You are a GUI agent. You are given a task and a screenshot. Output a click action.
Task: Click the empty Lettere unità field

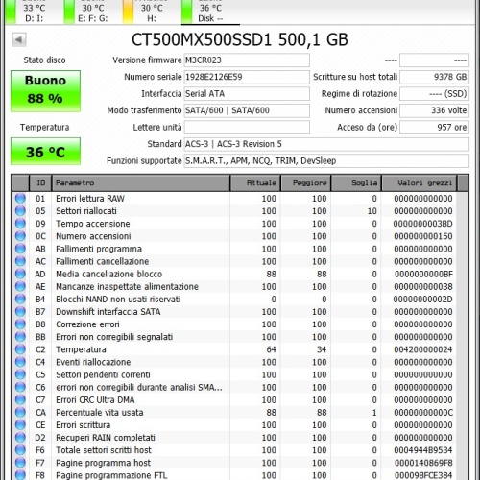(247, 128)
